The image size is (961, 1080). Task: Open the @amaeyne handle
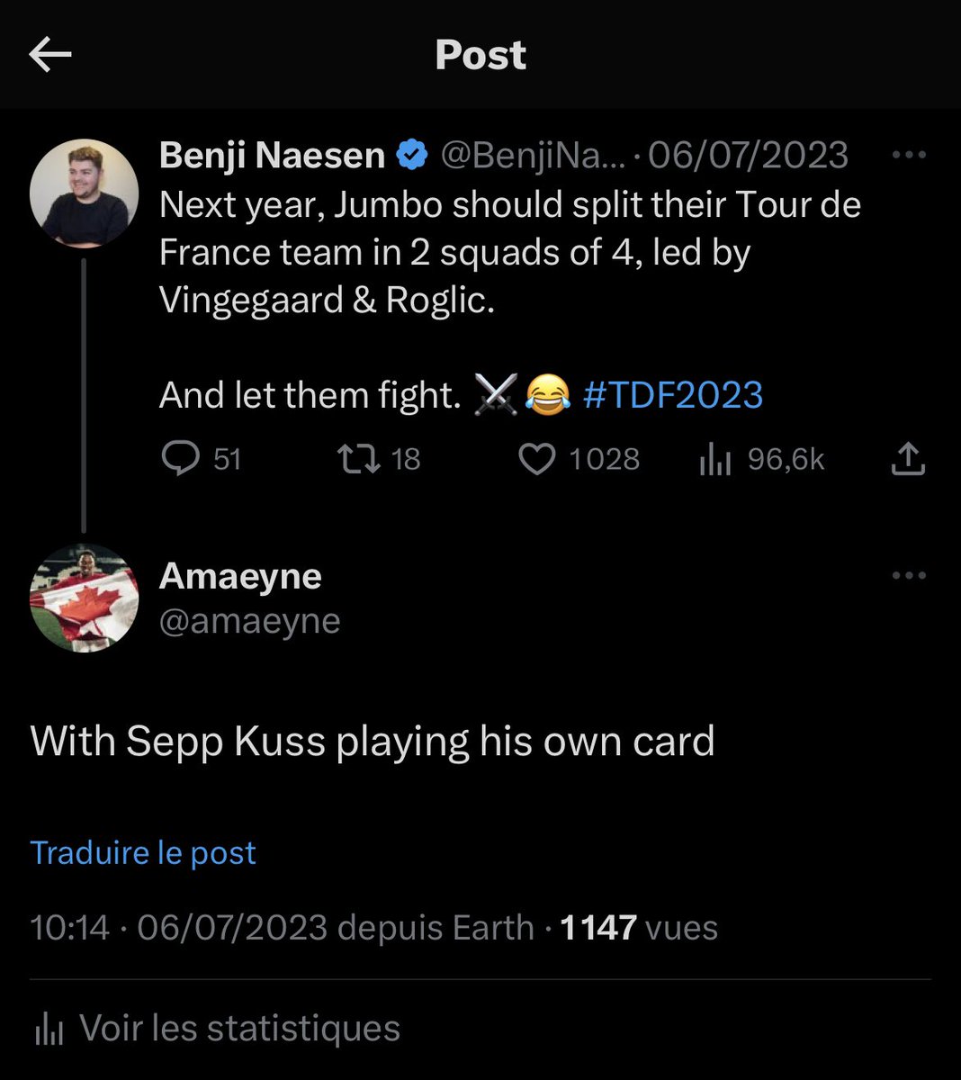[250, 621]
